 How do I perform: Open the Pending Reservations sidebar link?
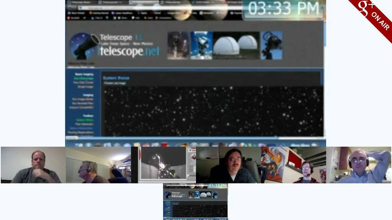tap(80, 133)
